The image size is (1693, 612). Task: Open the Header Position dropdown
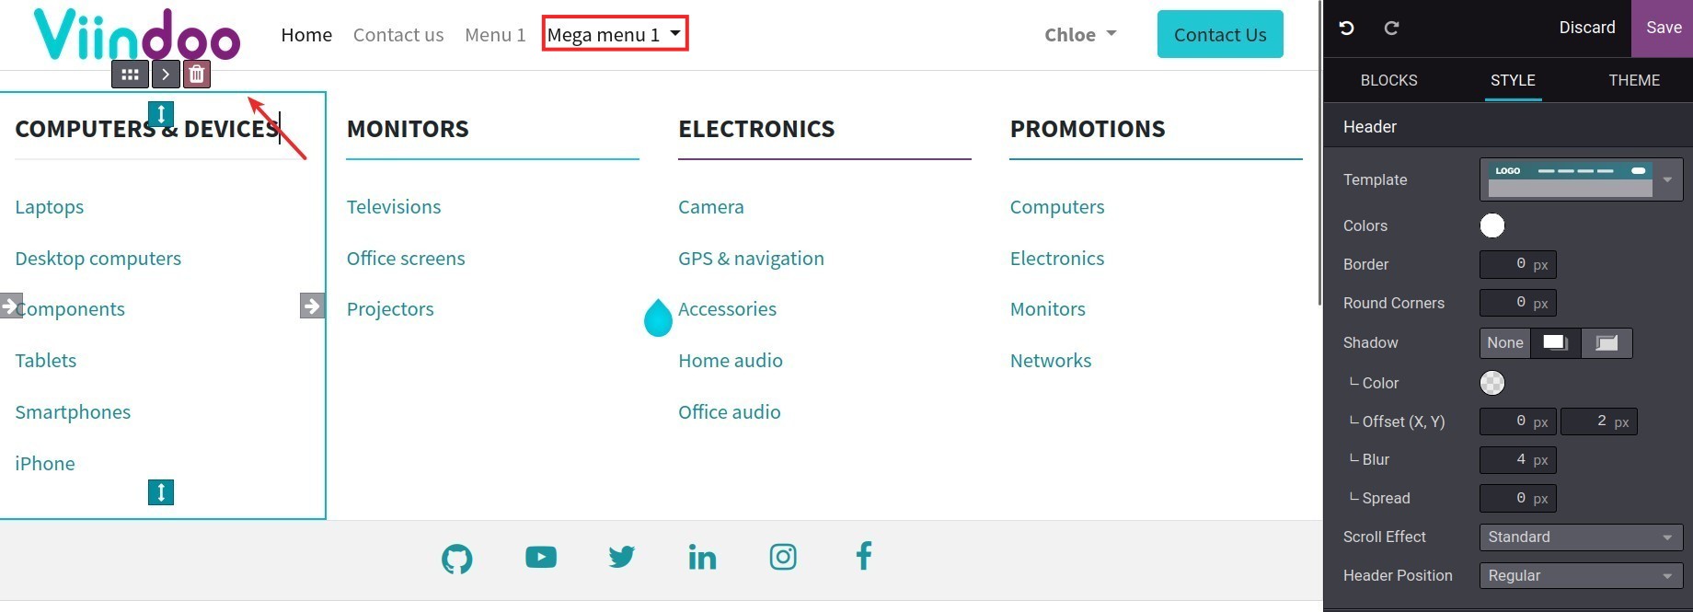pos(1580,575)
